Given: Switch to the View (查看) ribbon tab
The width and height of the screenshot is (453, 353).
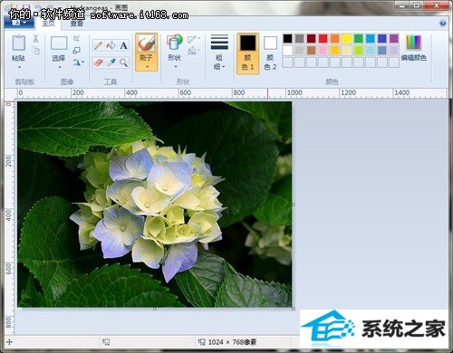Looking at the screenshot, I should 76,24.
